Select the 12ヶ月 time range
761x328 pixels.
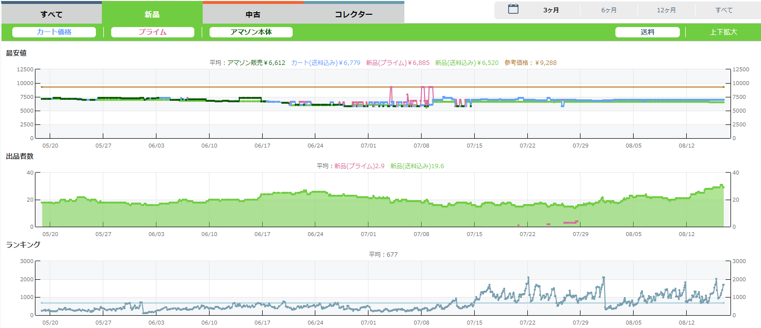pos(666,10)
